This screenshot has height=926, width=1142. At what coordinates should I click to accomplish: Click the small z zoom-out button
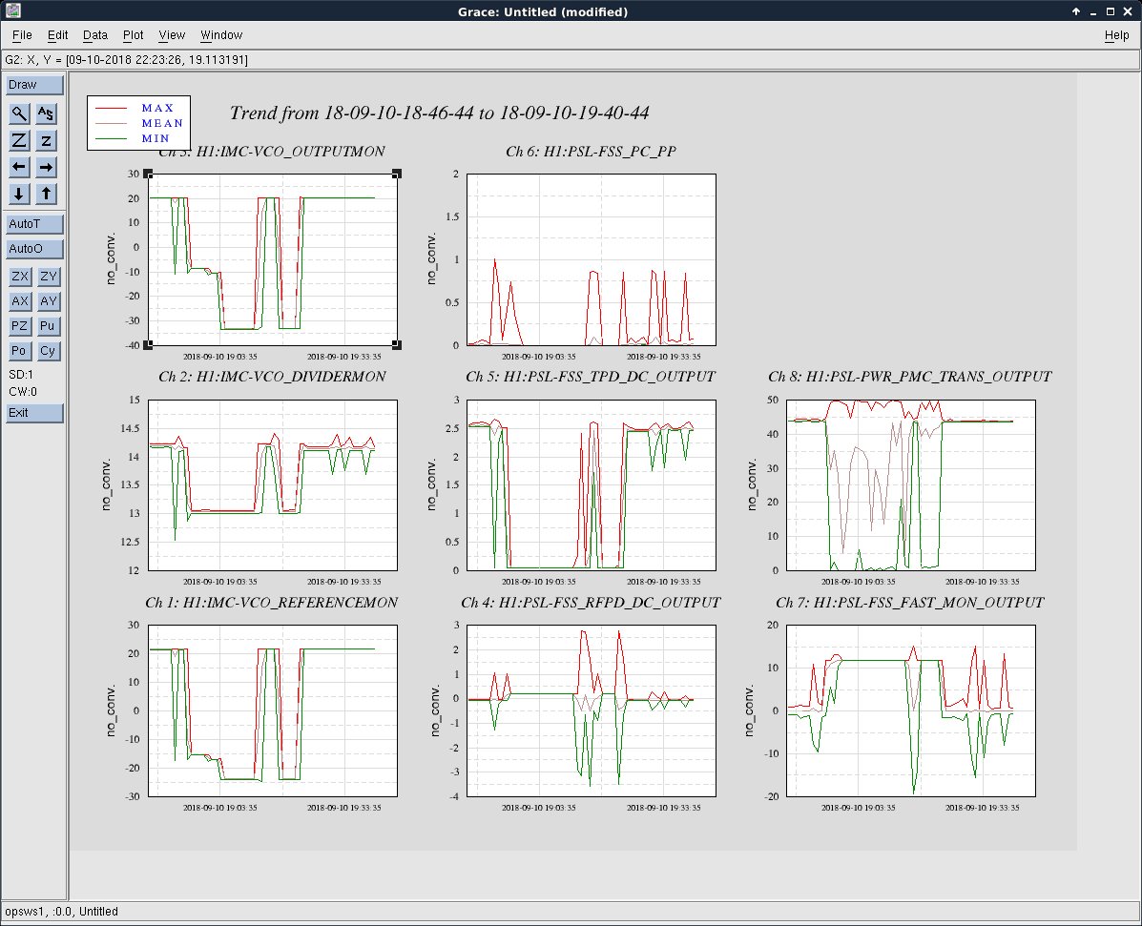coord(46,140)
